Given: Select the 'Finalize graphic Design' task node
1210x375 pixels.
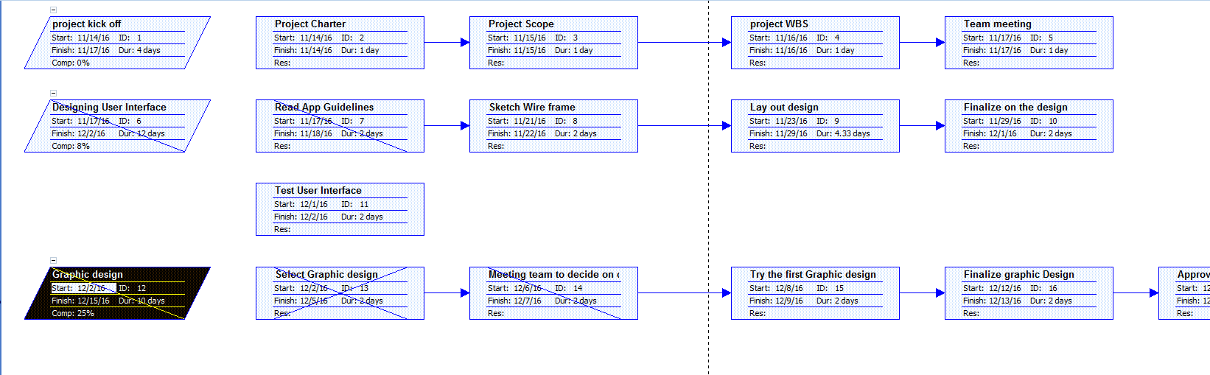Looking at the screenshot, I should click(1029, 293).
